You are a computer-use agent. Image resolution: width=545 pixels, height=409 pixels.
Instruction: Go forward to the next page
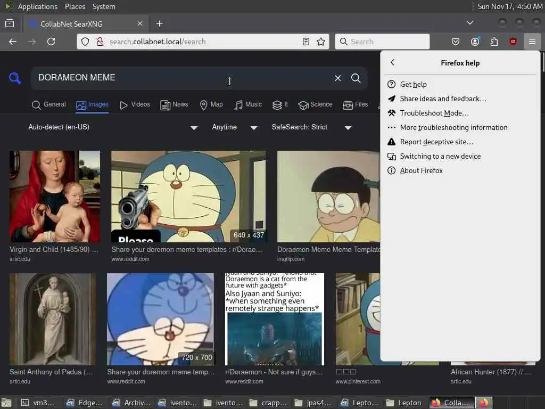(31, 42)
